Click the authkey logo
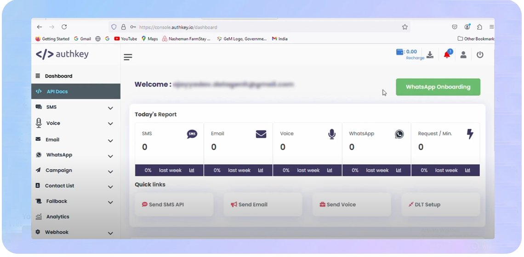Viewport: 524px width, 257px height. click(x=62, y=55)
